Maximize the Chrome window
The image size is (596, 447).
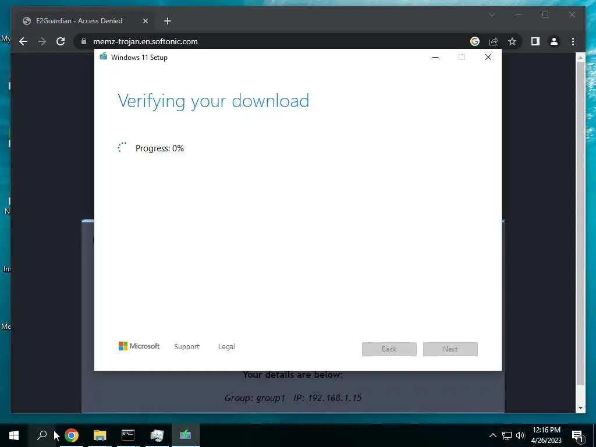[x=545, y=15]
